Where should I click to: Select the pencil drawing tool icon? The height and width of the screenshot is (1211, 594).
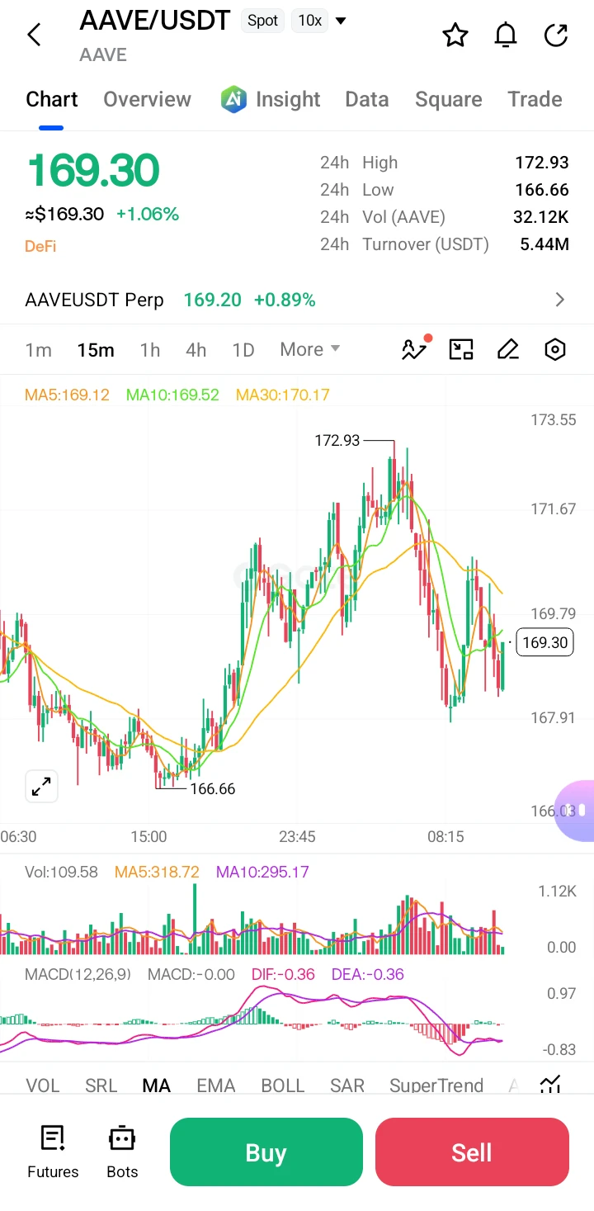pyautogui.click(x=508, y=349)
